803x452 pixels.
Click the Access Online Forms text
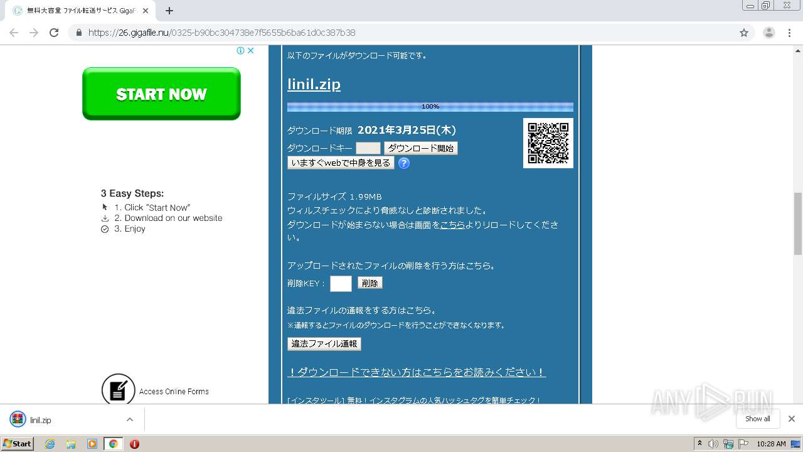coord(174,391)
